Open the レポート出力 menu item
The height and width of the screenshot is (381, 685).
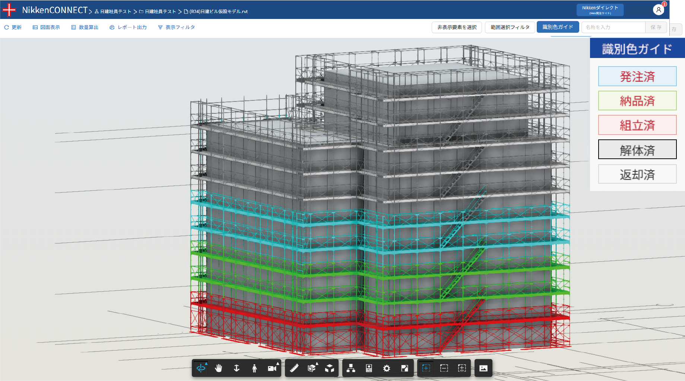pyautogui.click(x=128, y=28)
